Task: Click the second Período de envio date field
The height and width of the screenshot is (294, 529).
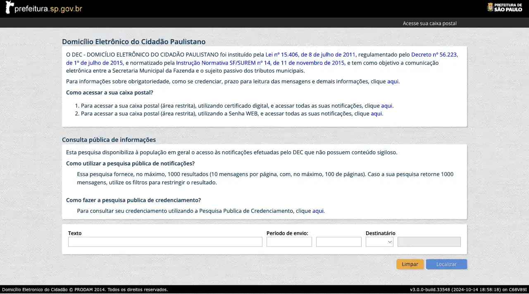Action: click(x=338, y=242)
